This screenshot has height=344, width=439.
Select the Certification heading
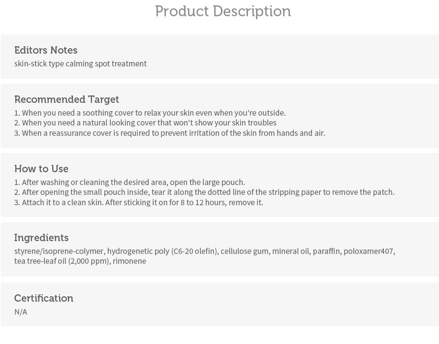(44, 298)
